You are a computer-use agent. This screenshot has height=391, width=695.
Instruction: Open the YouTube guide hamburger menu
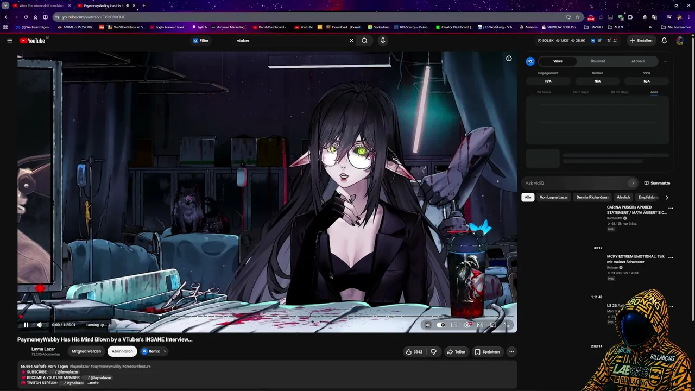point(9,41)
